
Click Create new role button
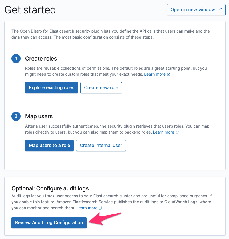pos(101,88)
